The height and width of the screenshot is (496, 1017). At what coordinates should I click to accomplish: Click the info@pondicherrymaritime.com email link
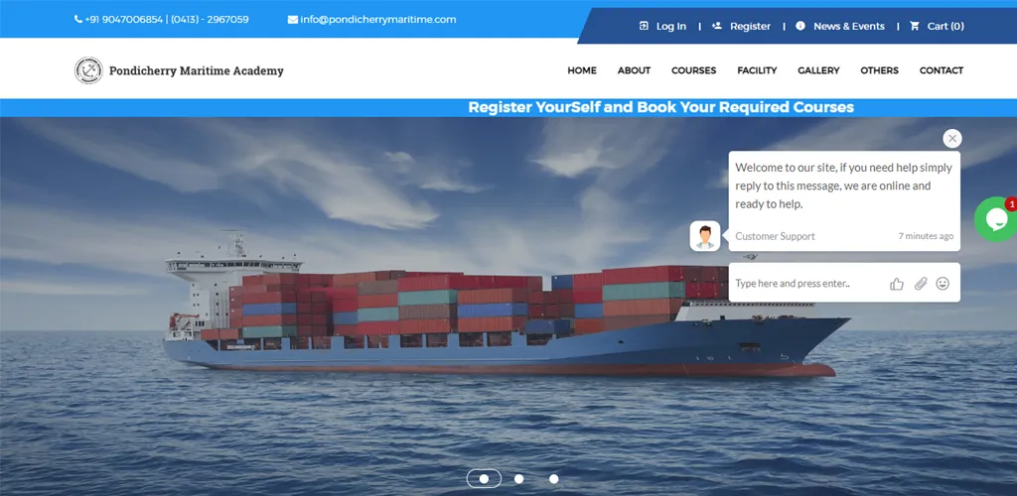[x=378, y=20]
